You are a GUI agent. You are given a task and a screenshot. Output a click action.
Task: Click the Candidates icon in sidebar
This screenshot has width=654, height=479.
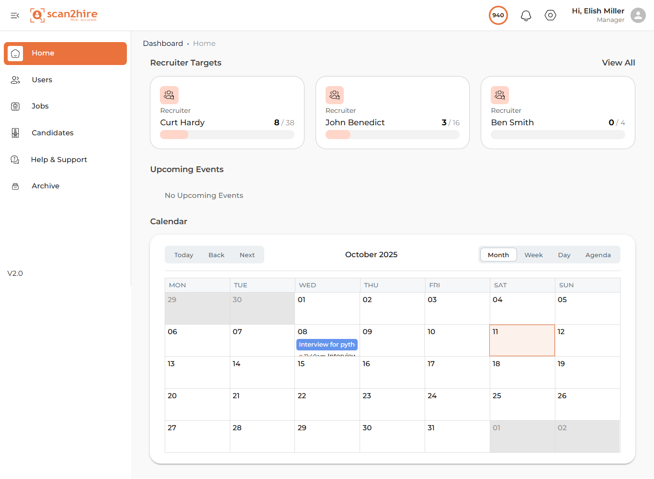click(x=15, y=133)
